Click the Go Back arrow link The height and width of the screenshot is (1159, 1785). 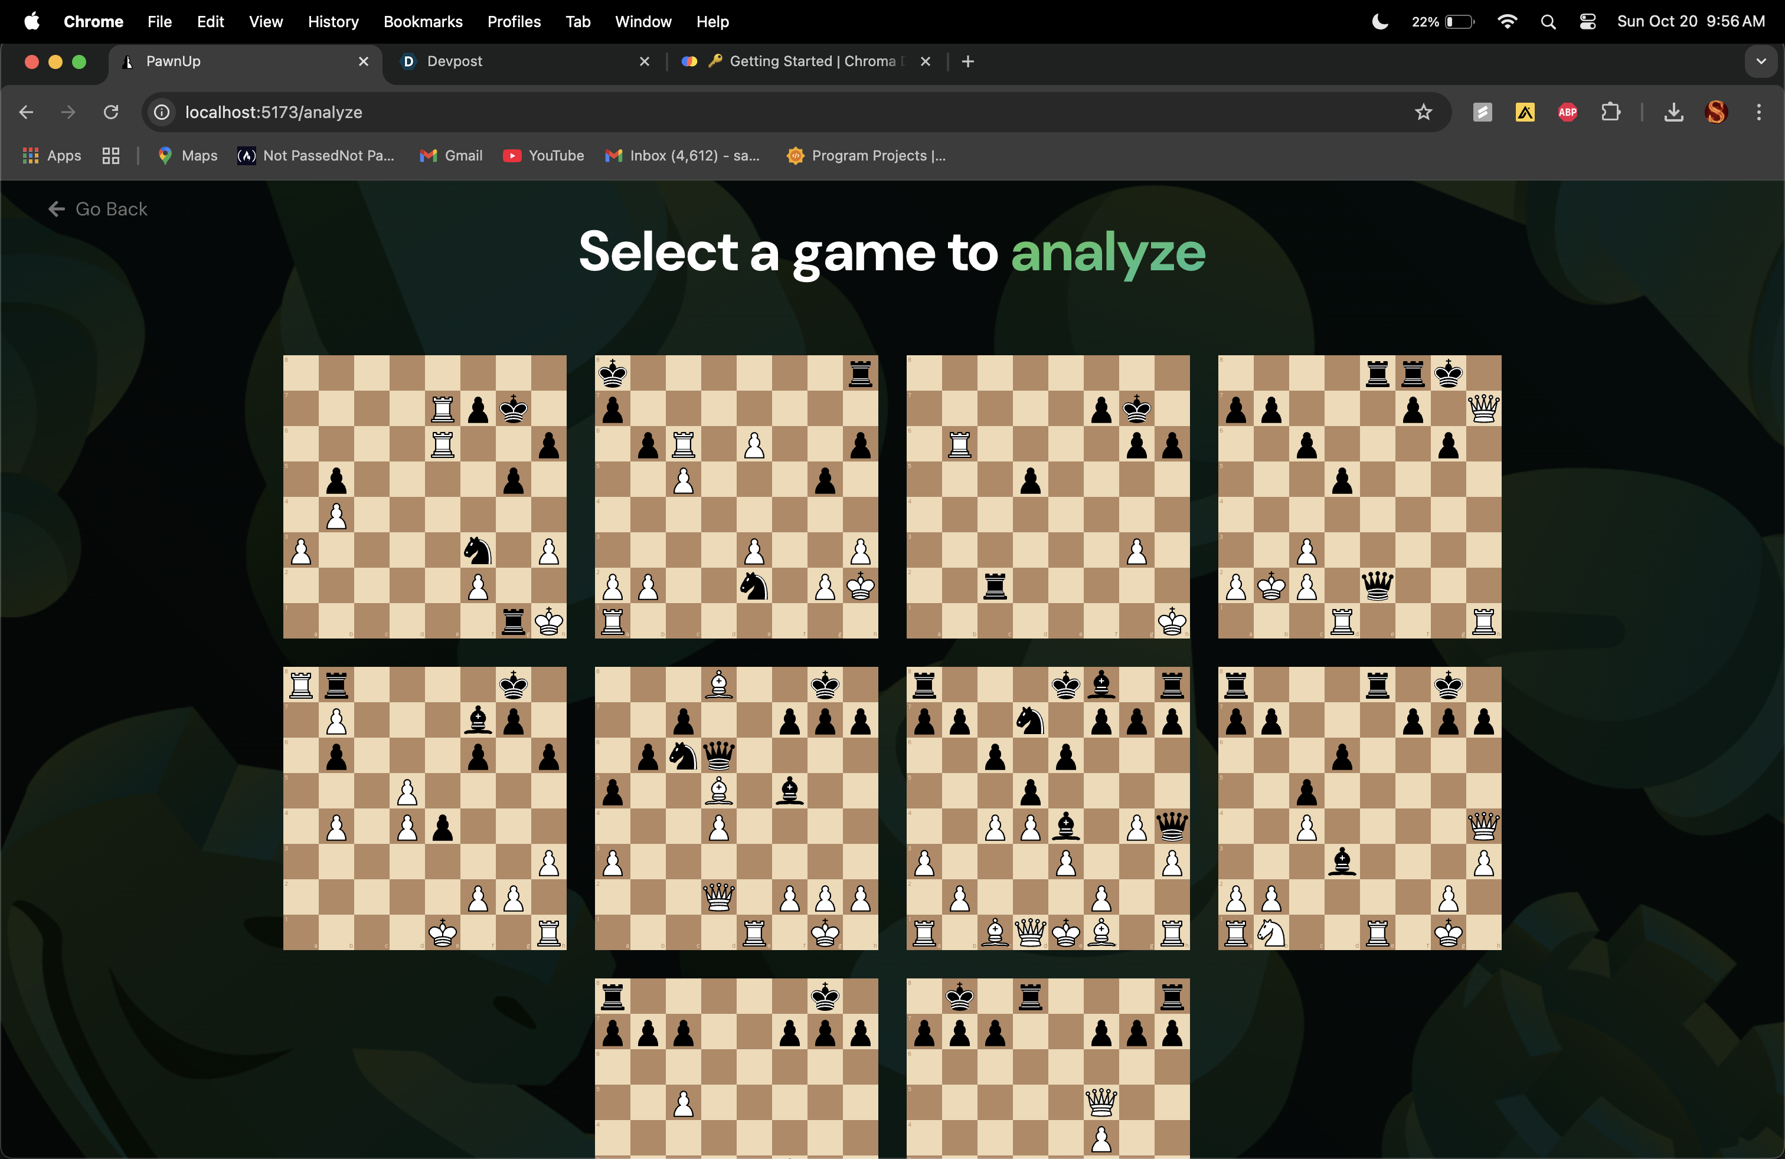click(97, 209)
